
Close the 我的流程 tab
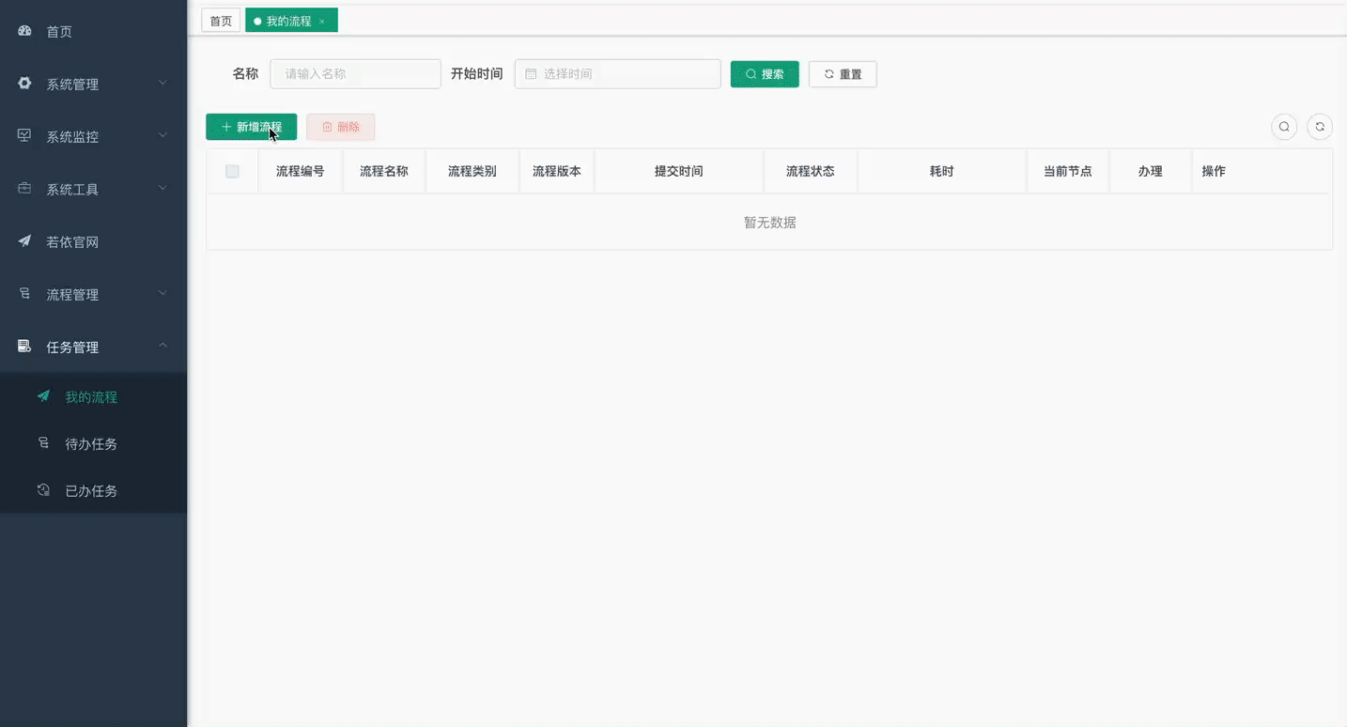point(322,21)
